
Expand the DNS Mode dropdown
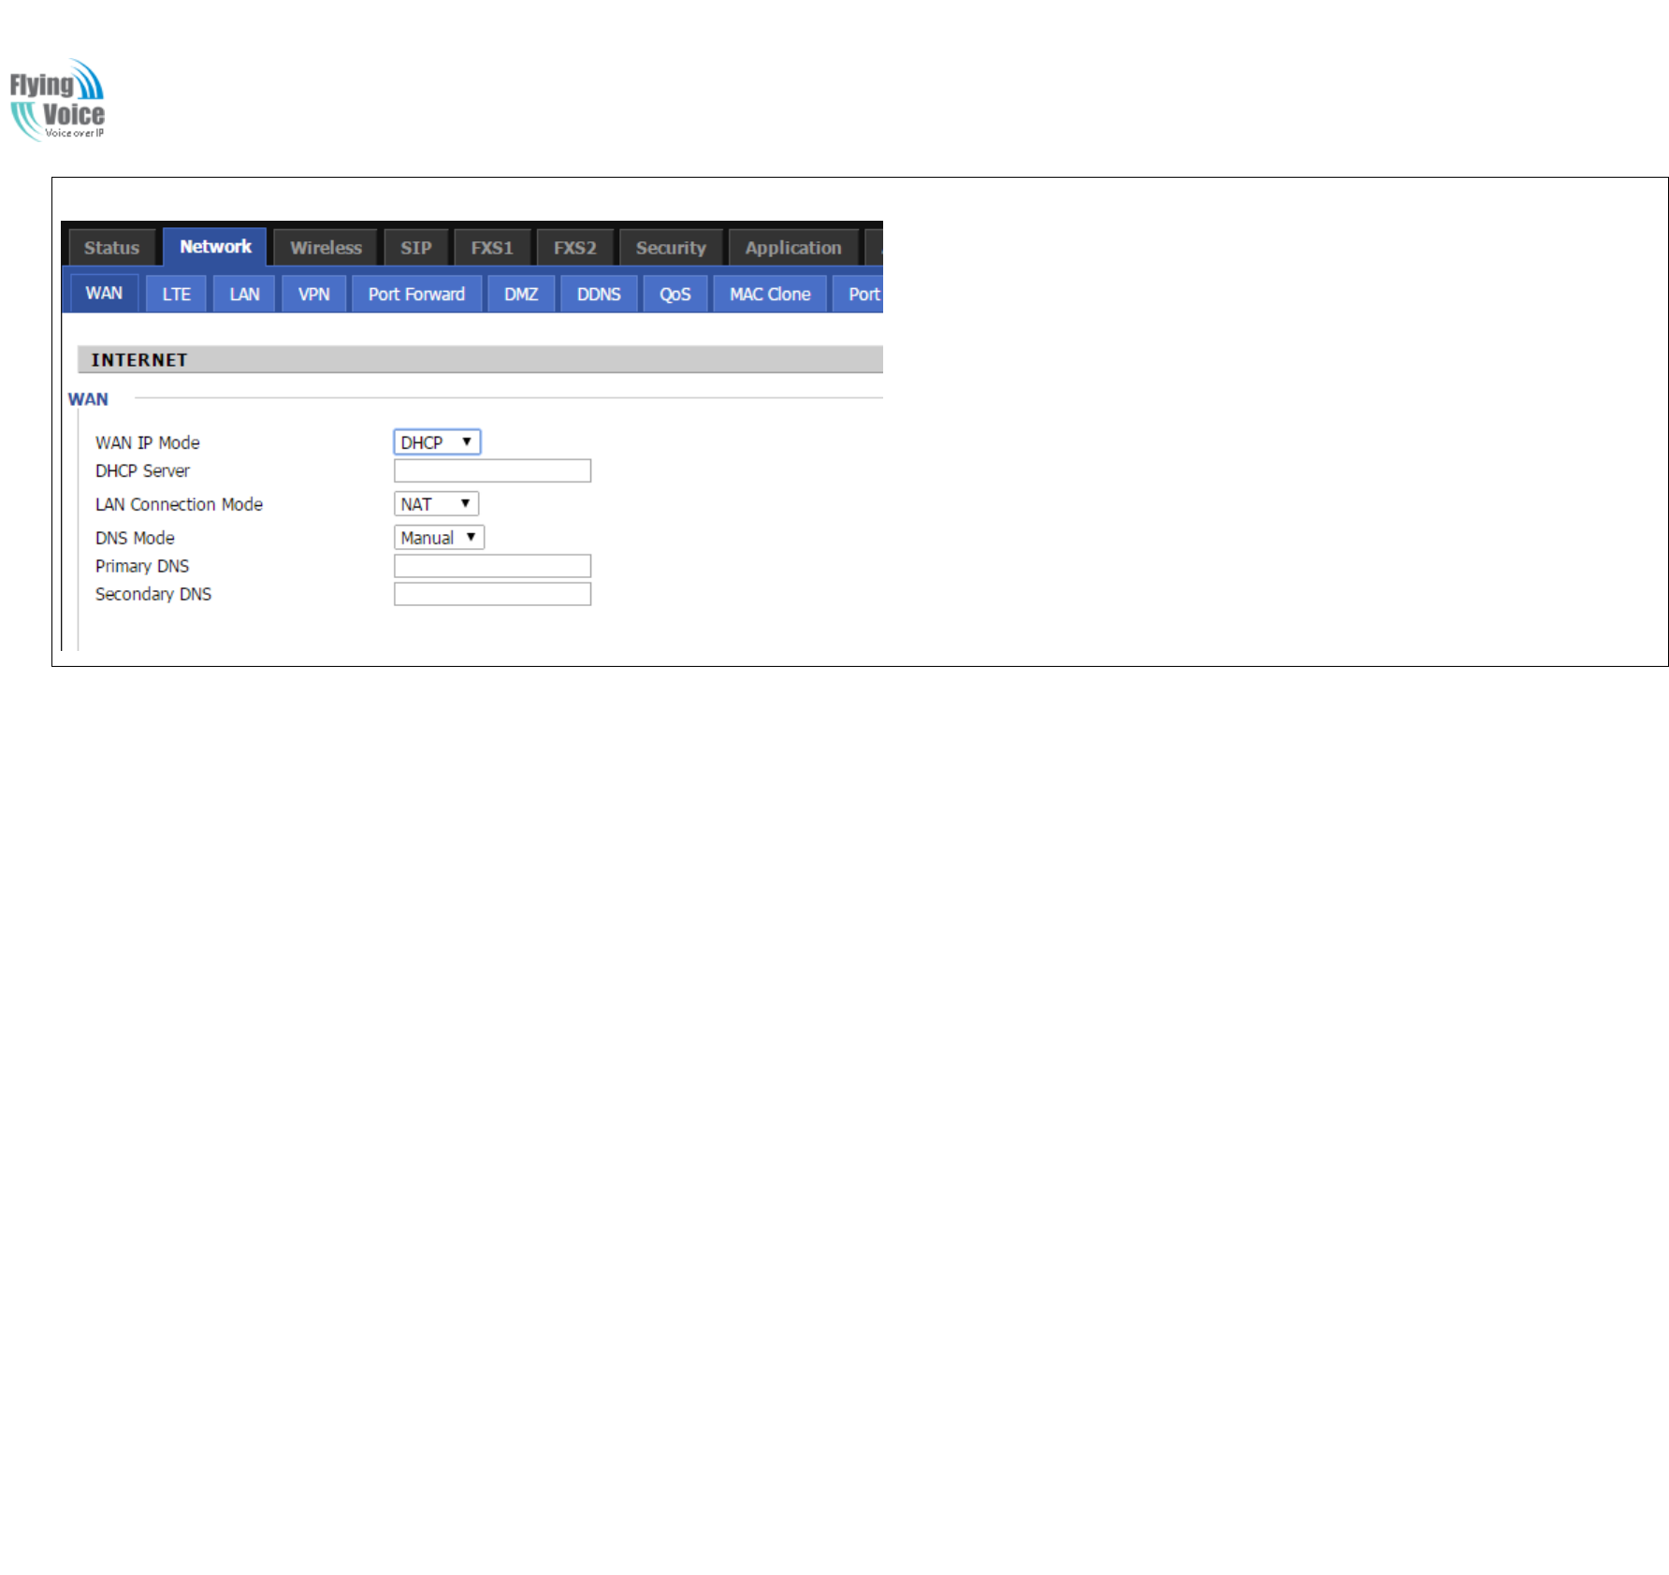click(x=439, y=538)
